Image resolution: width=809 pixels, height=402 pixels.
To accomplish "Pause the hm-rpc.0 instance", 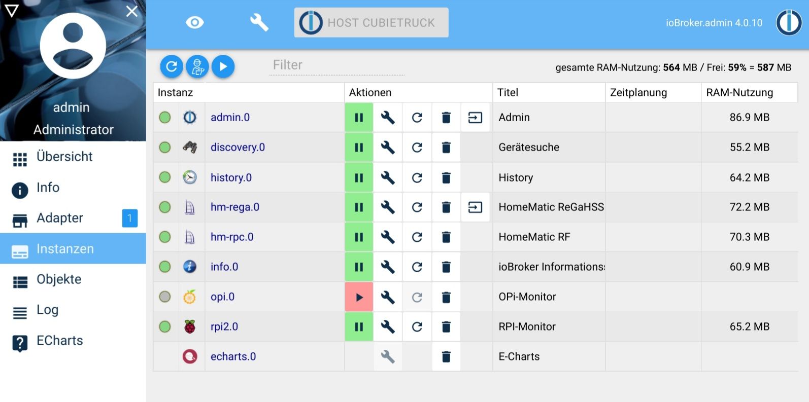I will click(359, 237).
